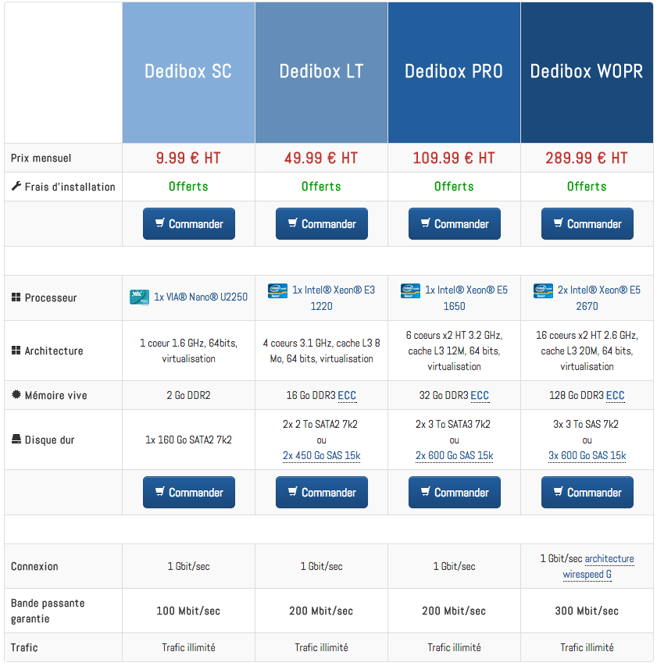Select the 2x 450 Go SAS 15k link

pyautogui.click(x=322, y=456)
